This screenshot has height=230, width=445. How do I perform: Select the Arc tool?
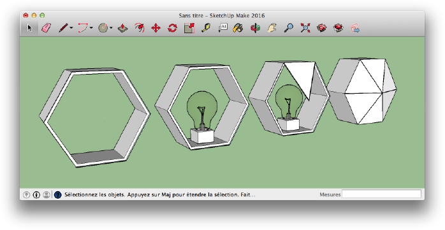(x=83, y=28)
